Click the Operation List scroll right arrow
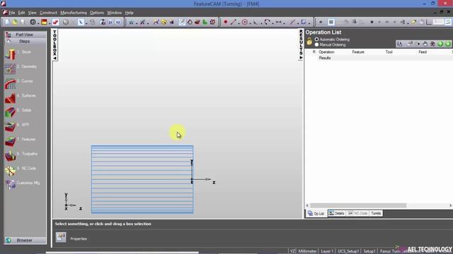The width and height of the screenshot is (453, 254). click(450, 205)
